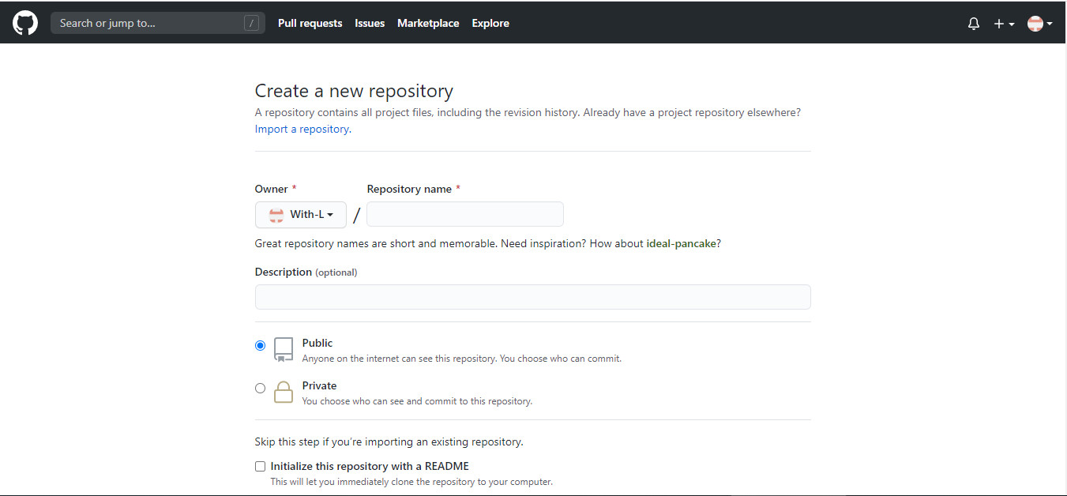Go to Pull requests
This screenshot has height=496, width=1067.
coord(310,23)
